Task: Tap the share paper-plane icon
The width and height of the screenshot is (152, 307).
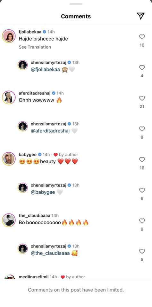Action: (x=140, y=16)
